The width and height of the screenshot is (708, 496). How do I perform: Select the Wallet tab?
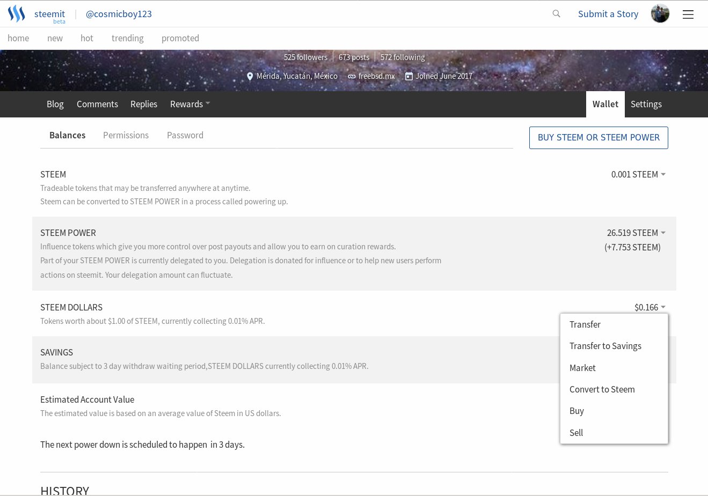coord(605,104)
